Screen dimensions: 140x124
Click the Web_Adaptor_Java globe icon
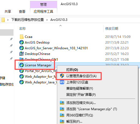[x=22, y=82]
